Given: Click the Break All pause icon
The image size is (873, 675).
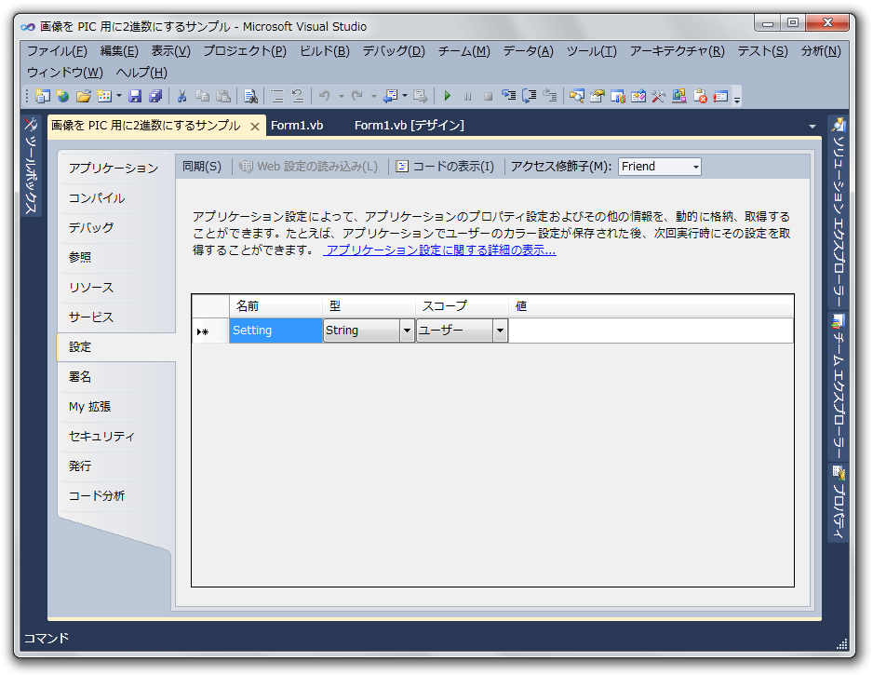Looking at the screenshot, I should 467,96.
